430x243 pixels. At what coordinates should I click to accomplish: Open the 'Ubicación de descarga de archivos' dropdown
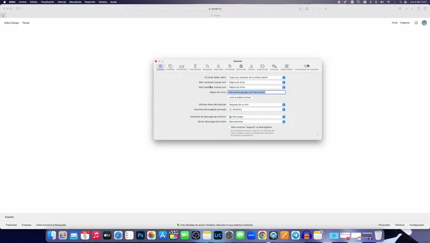coord(257,117)
